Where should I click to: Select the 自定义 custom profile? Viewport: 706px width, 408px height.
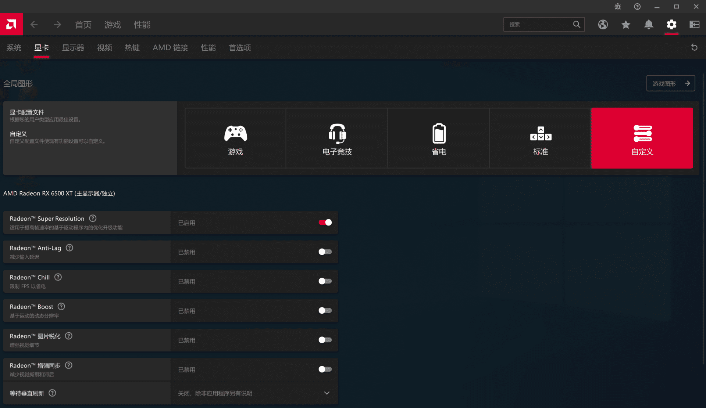[642, 138]
